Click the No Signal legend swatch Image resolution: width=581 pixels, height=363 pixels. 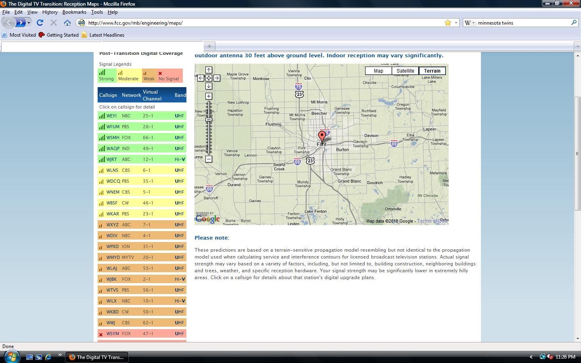point(169,75)
